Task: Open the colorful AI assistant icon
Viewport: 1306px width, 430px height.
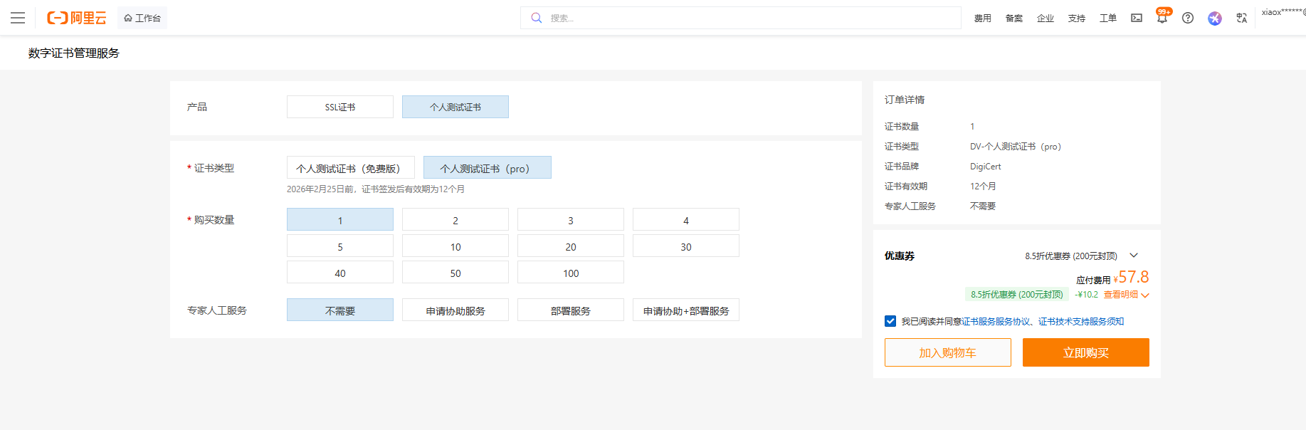Action: 1215,18
